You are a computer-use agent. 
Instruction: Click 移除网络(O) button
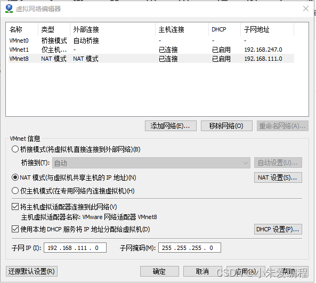click(226, 126)
